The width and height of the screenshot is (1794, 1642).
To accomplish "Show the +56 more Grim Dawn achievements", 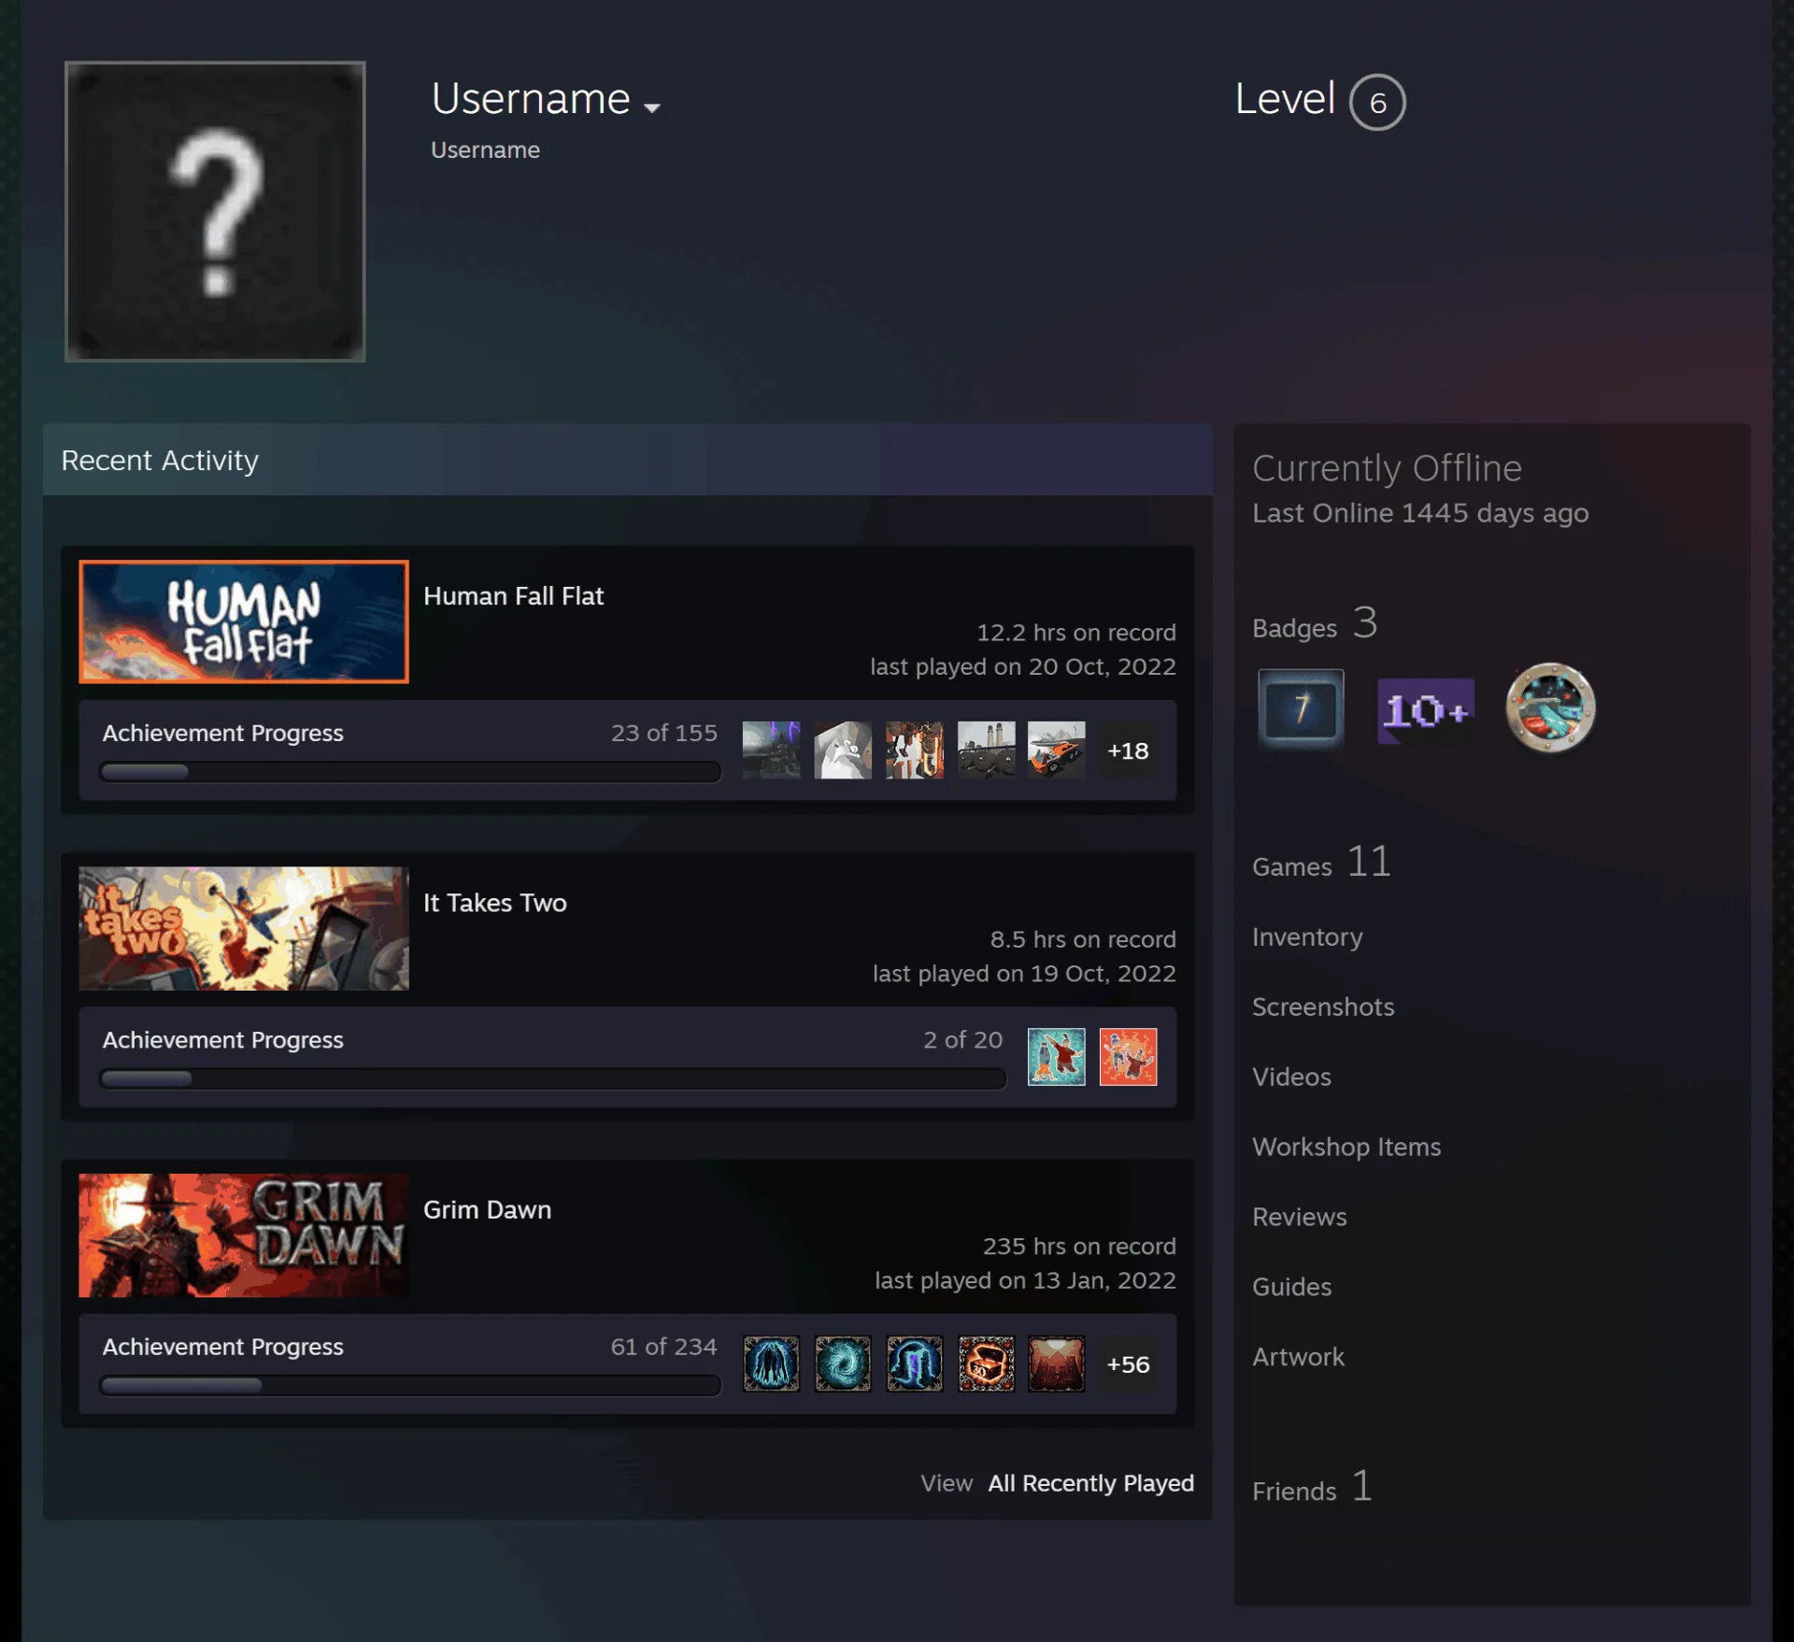I will (1128, 1364).
